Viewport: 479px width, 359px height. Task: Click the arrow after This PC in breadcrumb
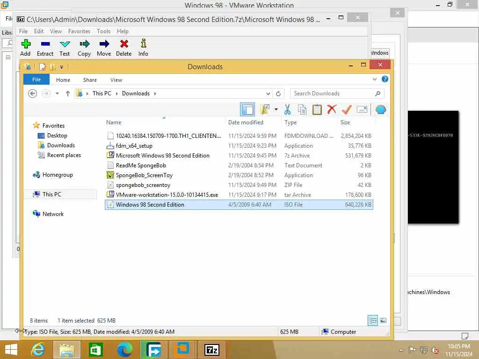coord(116,93)
